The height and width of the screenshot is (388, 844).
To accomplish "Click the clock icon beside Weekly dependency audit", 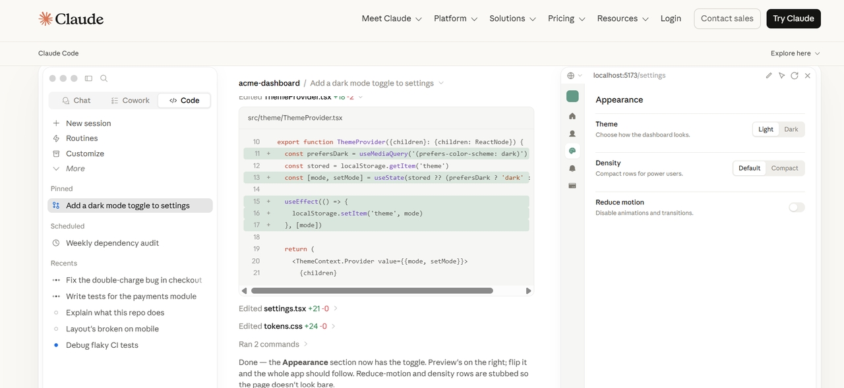I will (56, 243).
